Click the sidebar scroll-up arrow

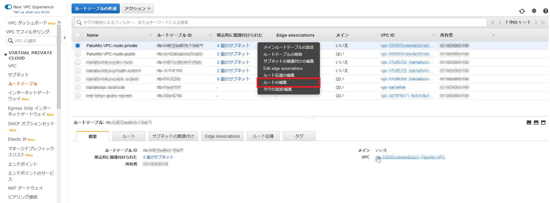point(59,22)
